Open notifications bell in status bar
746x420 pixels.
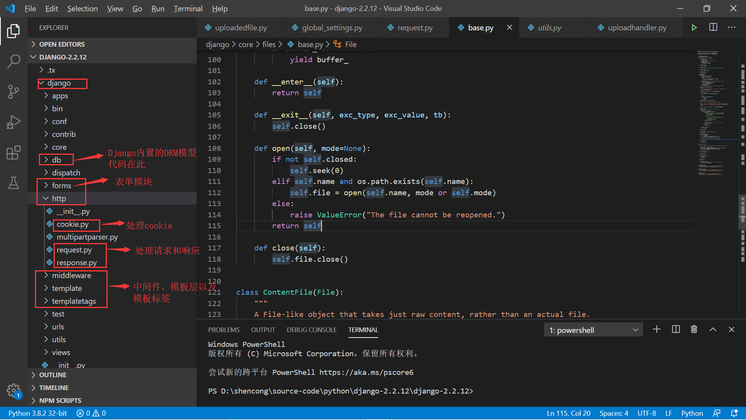(734, 413)
